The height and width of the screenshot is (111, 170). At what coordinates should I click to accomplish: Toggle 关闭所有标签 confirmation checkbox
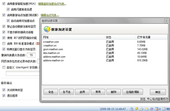(x=4, y=90)
